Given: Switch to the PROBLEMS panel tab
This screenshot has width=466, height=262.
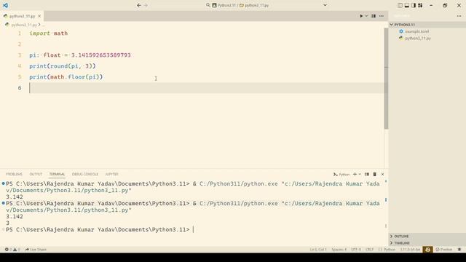Looking at the screenshot, I should click(x=14, y=174).
